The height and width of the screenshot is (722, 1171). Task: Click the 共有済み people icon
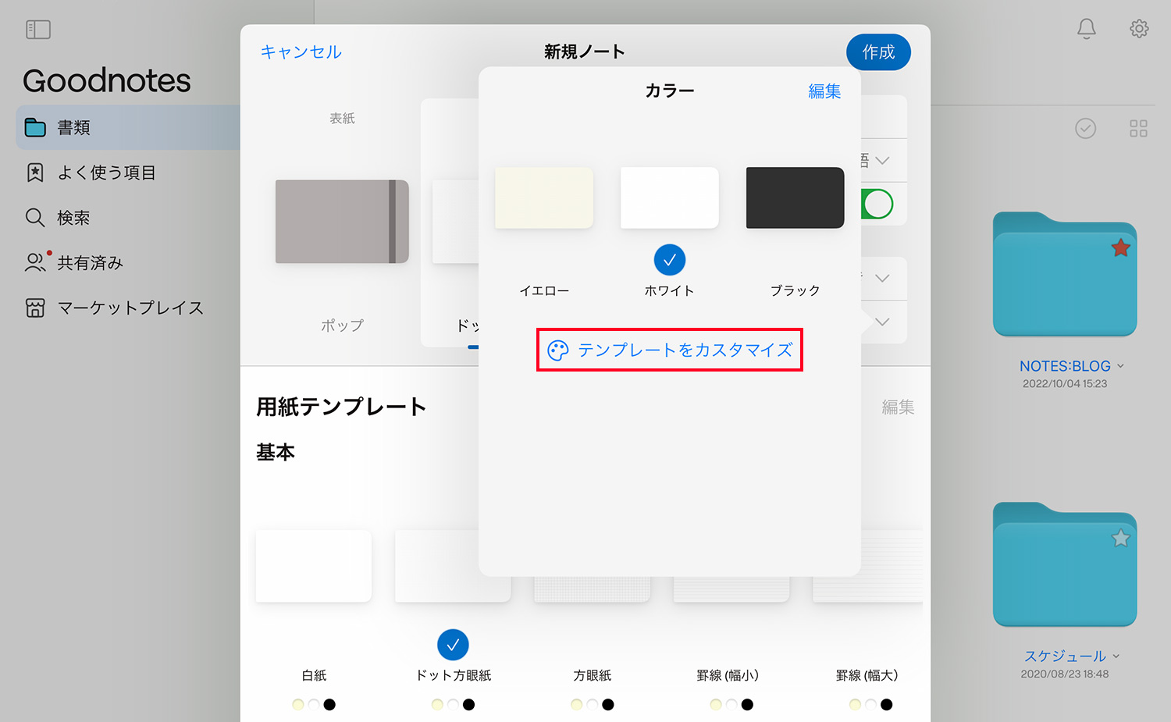35,262
